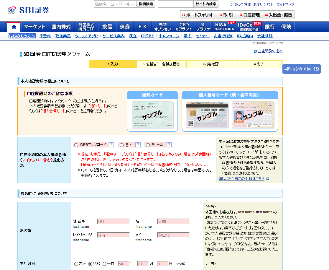
Task: Open iDeCo 確定拠出年金 menu tab
Action: pos(249,27)
